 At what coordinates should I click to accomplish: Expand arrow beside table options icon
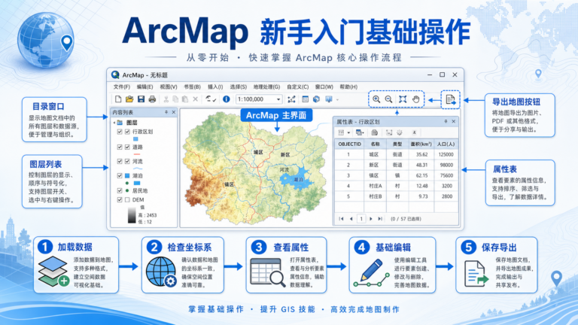[x=348, y=132]
